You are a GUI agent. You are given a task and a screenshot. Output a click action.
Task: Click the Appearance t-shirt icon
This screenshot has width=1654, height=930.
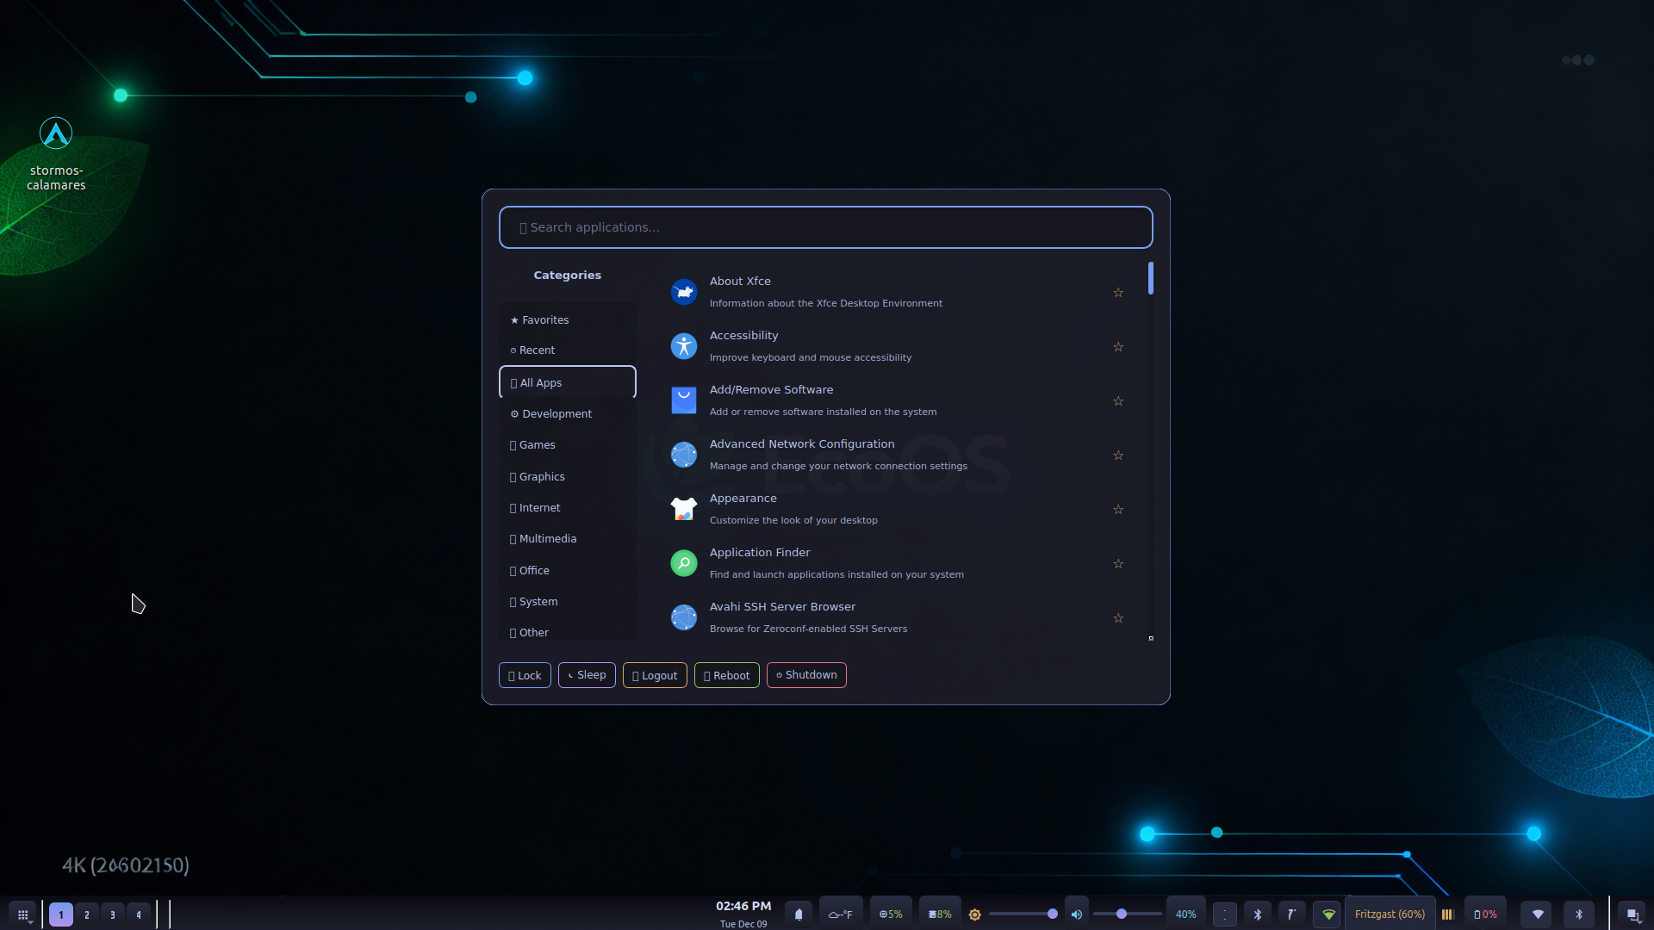(x=683, y=509)
